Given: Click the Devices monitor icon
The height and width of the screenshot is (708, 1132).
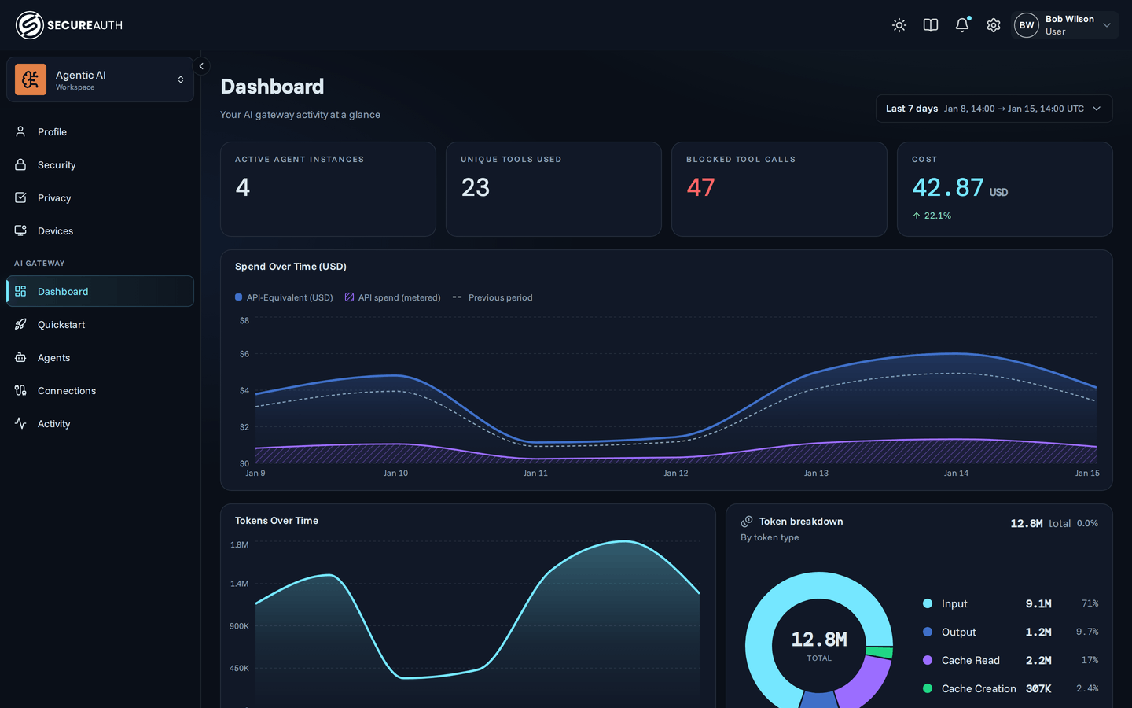Looking at the screenshot, I should [20, 230].
